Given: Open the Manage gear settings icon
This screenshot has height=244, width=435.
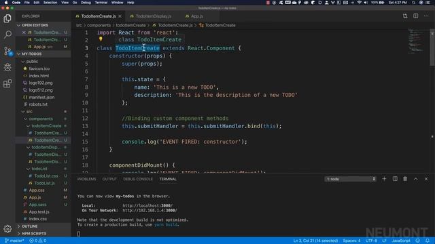Looking at the screenshot, I should click(7, 229).
